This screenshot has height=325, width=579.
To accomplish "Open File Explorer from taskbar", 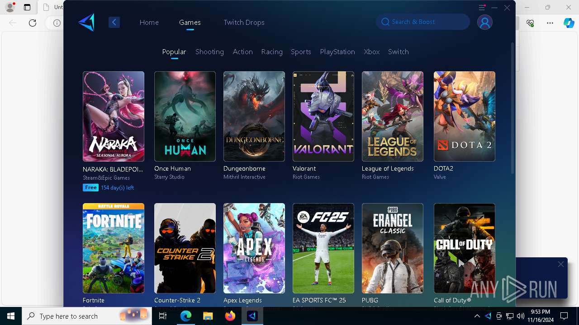I will pyautogui.click(x=208, y=316).
